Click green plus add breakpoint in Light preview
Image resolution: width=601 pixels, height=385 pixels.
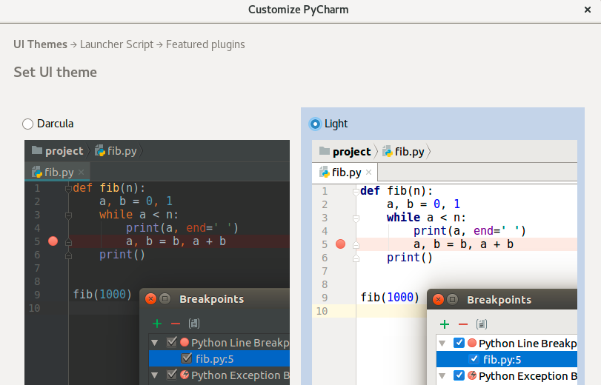[444, 324]
